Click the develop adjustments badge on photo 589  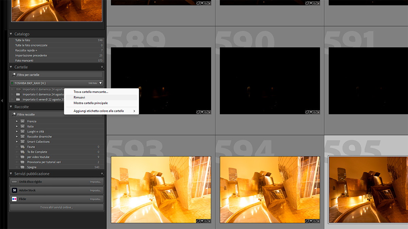click(x=209, y=112)
